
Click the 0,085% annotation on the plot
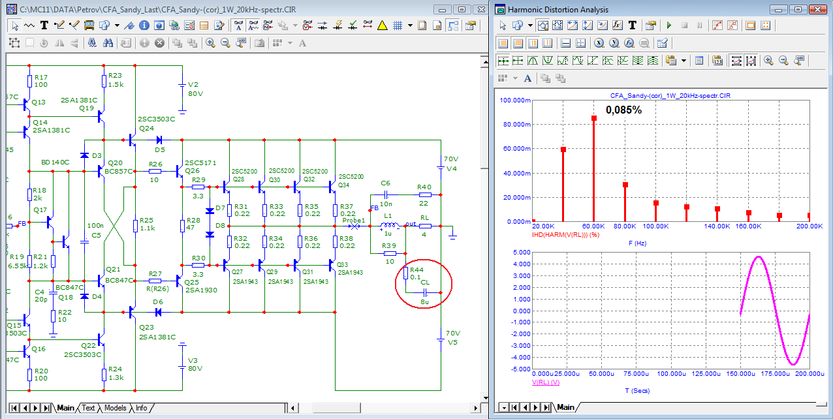click(623, 110)
